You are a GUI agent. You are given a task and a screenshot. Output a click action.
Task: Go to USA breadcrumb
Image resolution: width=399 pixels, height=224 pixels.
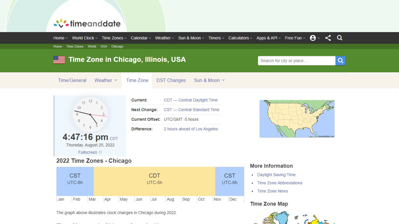104,46
